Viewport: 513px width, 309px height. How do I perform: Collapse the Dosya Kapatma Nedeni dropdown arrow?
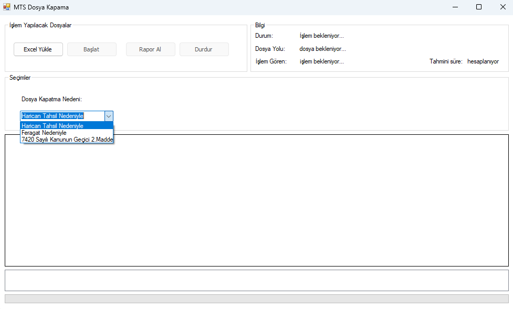coord(109,116)
